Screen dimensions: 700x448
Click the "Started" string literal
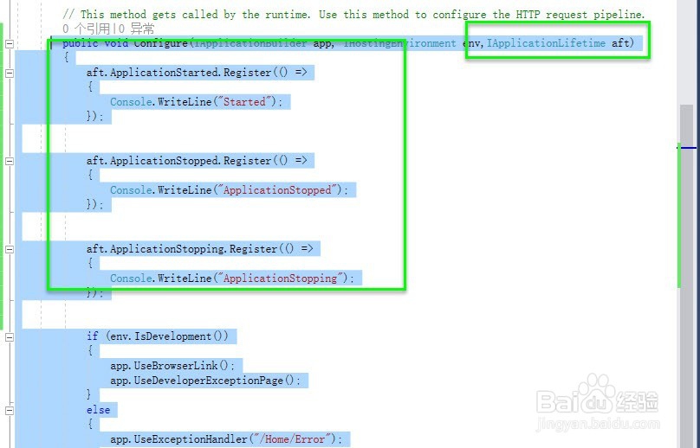pos(244,102)
